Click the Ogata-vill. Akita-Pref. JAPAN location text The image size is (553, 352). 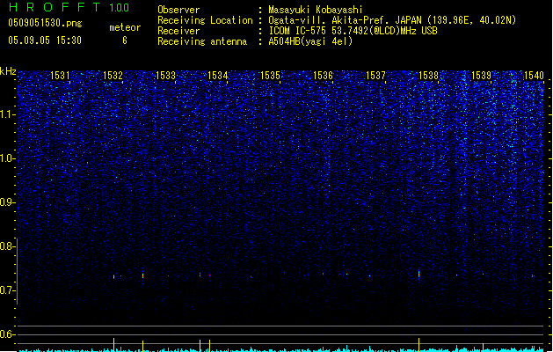pyautogui.click(x=392, y=20)
